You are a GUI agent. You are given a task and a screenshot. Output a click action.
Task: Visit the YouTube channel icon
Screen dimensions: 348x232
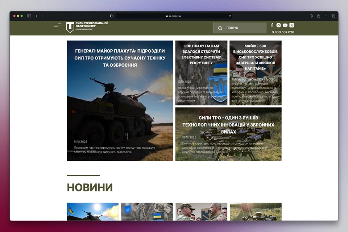tap(285, 25)
